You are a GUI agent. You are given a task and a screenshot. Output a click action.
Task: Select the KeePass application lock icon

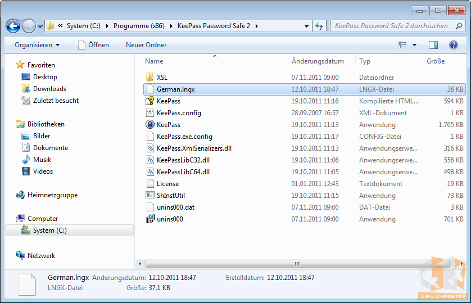click(150, 124)
